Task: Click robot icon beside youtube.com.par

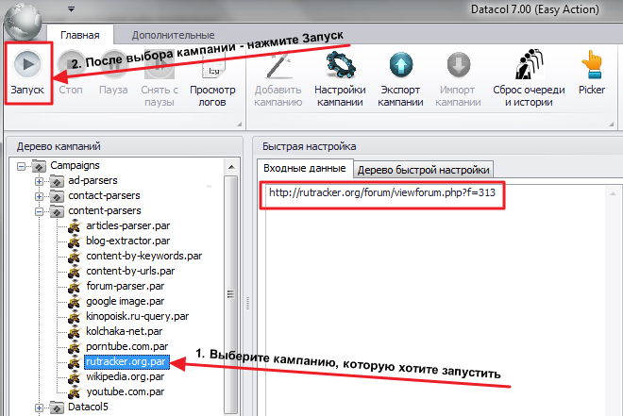Action: tap(75, 392)
